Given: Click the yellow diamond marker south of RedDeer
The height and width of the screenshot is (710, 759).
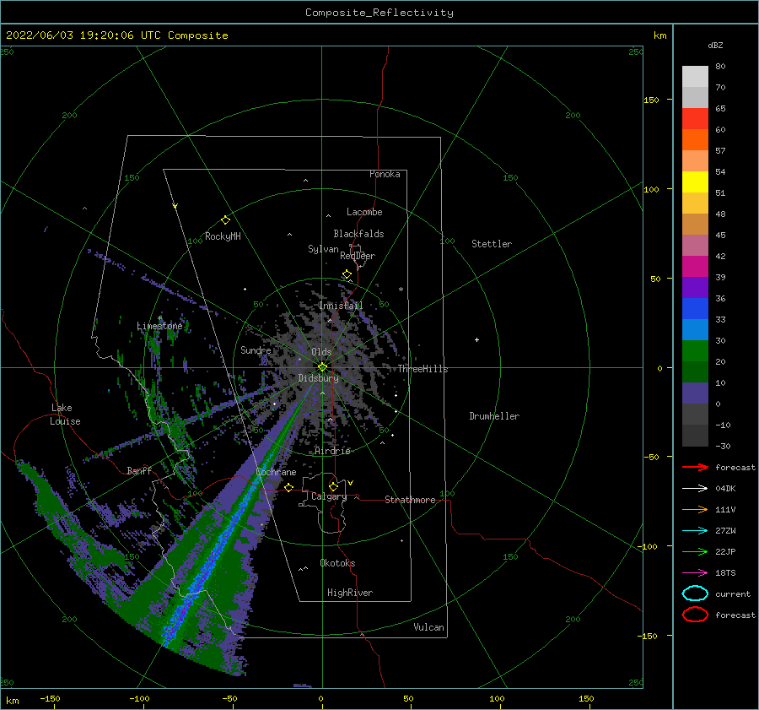Looking at the screenshot, I should point(347,274).
